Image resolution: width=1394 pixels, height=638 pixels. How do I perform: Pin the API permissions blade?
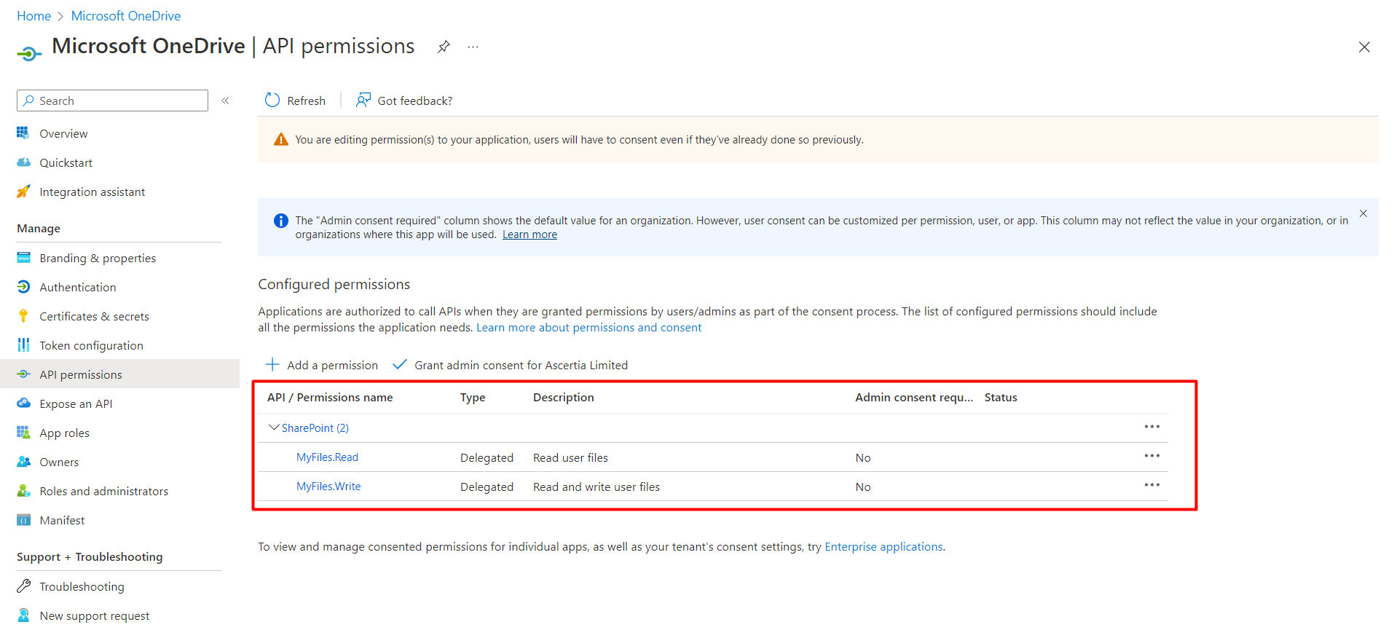click(x=444, y=47)
